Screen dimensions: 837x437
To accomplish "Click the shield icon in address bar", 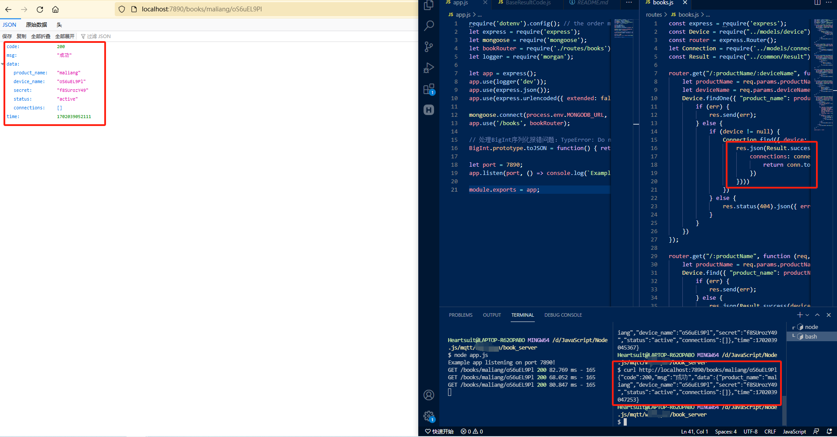I will tap(122, 9).
